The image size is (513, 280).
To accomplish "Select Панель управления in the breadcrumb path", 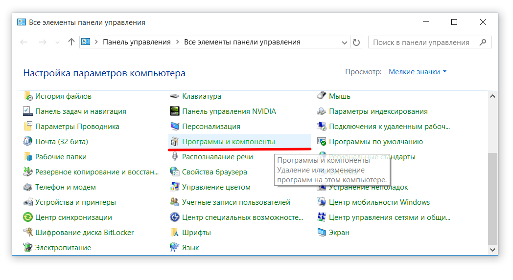I will [x=137, y=43].
